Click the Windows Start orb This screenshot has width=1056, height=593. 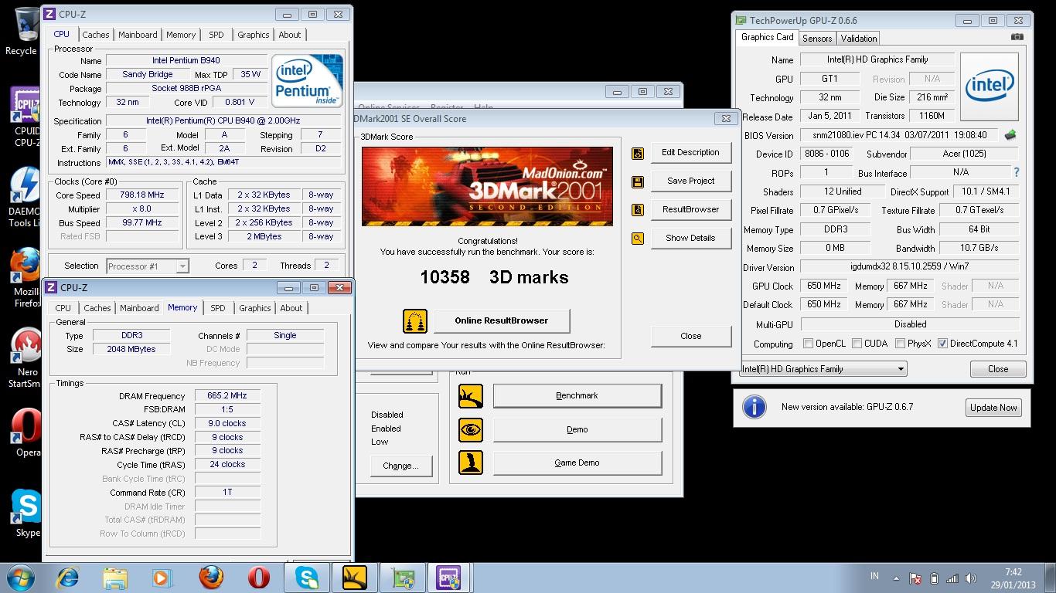point(20,578)
